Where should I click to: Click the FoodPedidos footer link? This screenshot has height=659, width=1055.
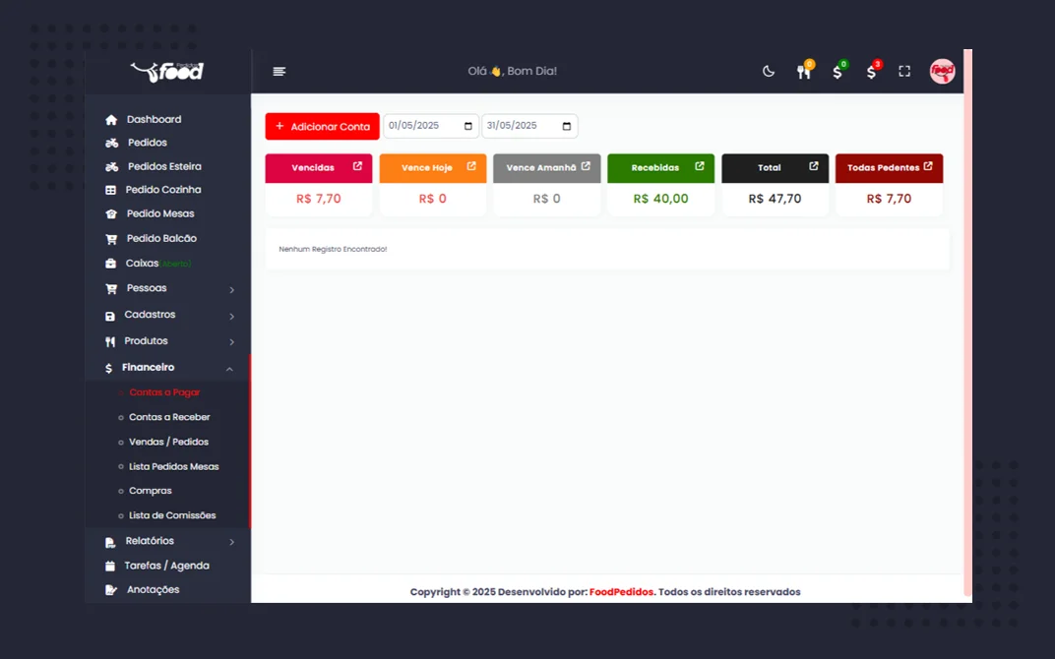(x=621, y=592)
